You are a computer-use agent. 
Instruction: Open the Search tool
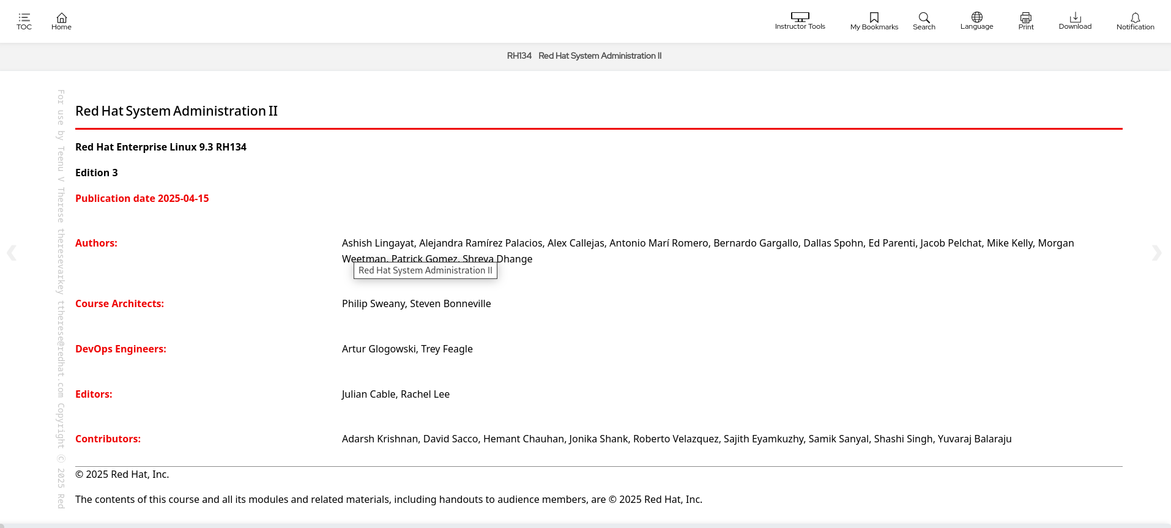924,21
